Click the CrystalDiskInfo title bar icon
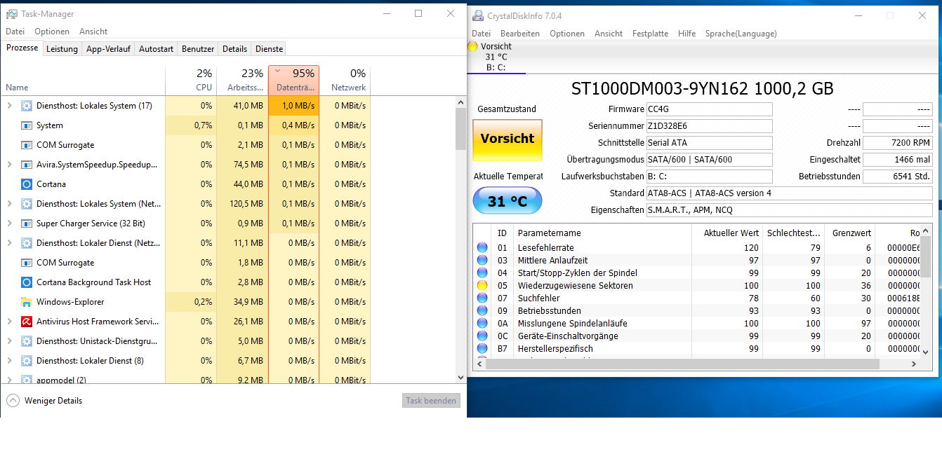The width and height of the screenshot is (942, 454). [x=478, y=15]
